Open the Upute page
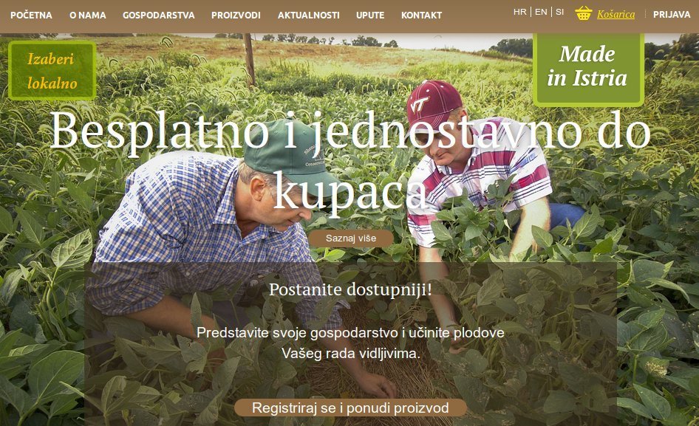This screenshot has width=699, height=426. tap(370, 16)
